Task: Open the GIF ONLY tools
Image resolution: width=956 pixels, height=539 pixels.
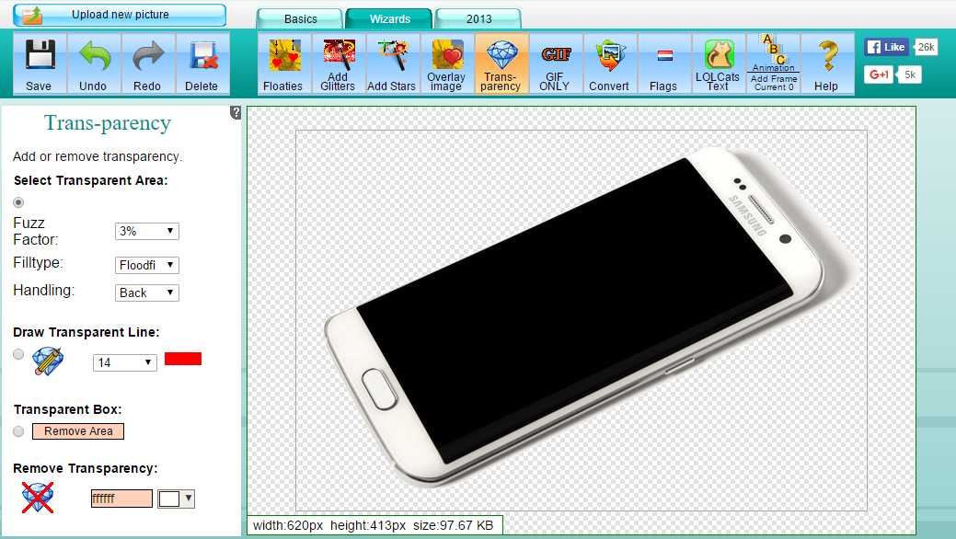Action: (555, 63)
